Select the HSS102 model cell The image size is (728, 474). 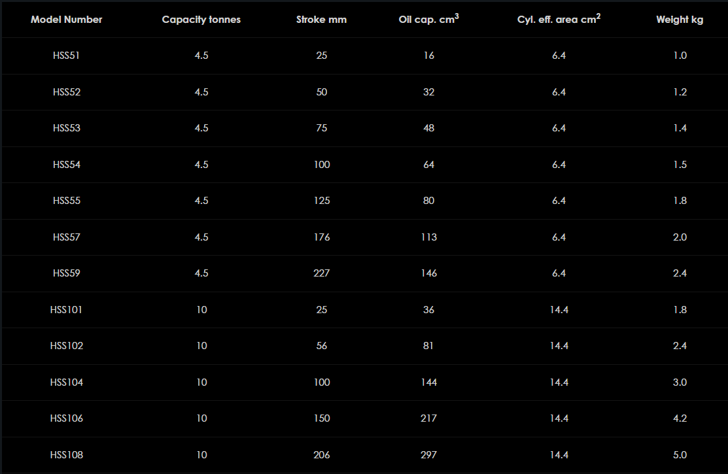(x=67, y=346)
